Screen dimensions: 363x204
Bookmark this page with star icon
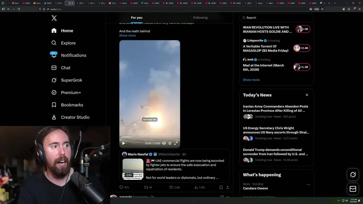[x=322, y=9]
